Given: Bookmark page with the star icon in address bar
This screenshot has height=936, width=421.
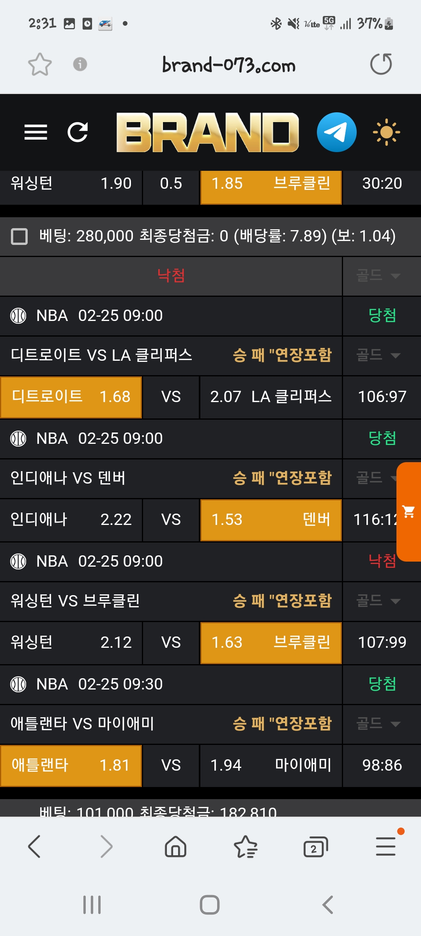Looking at the screenshot, I should pyautogui.click(x=40, y=64).
